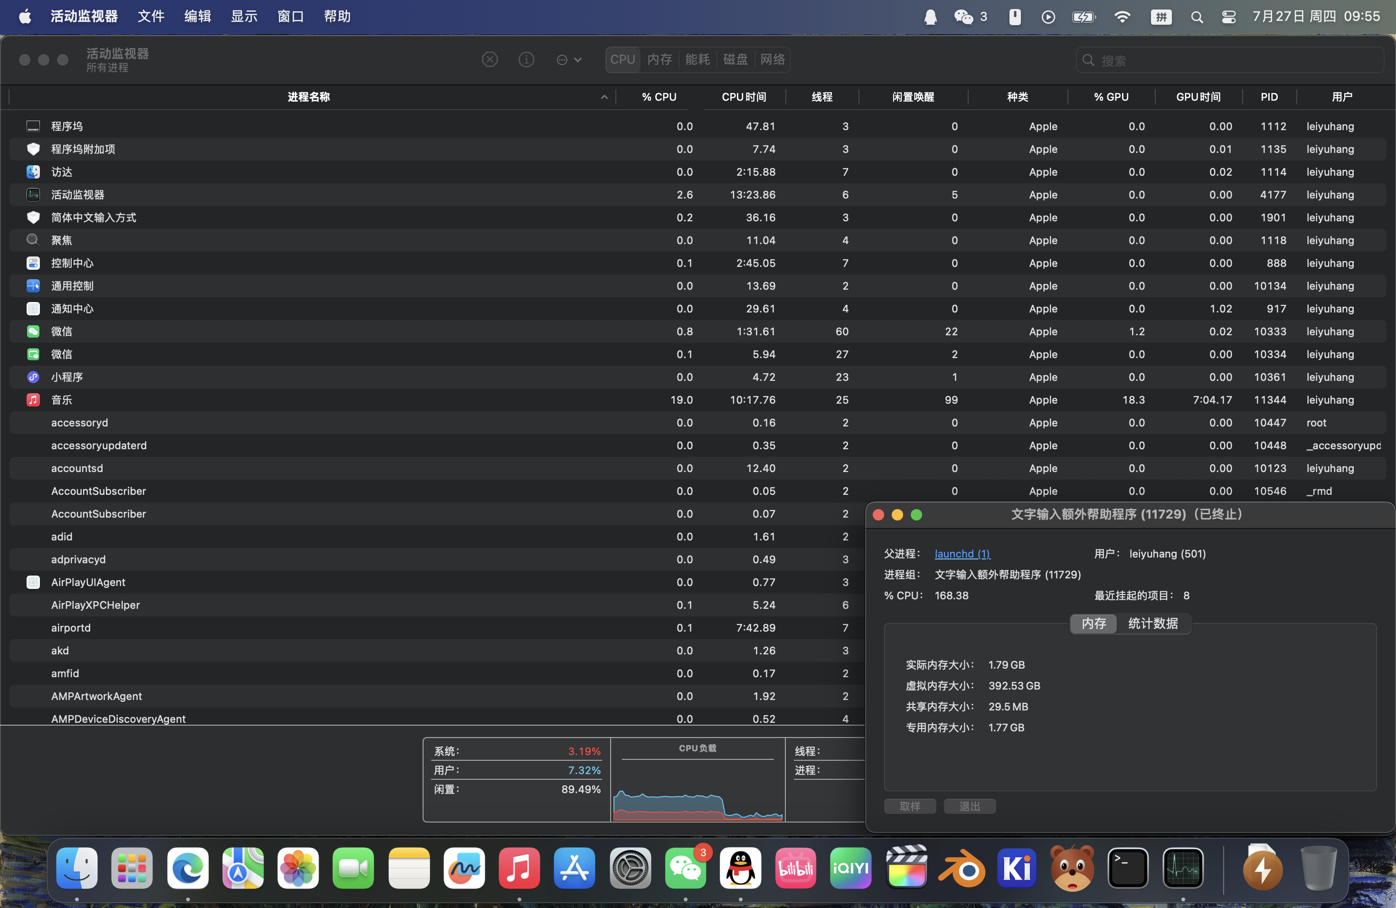Click the inspect process info icon
Screen dimensions: 1396x908
pos(526,59)
